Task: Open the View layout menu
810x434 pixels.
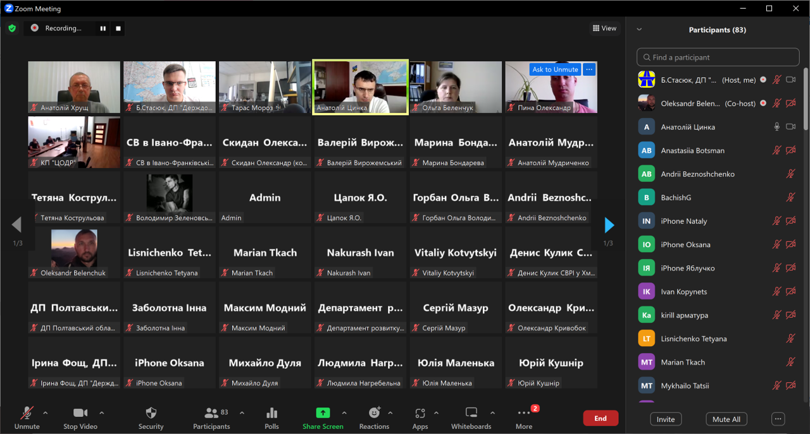Action: (x=604, y=28)
